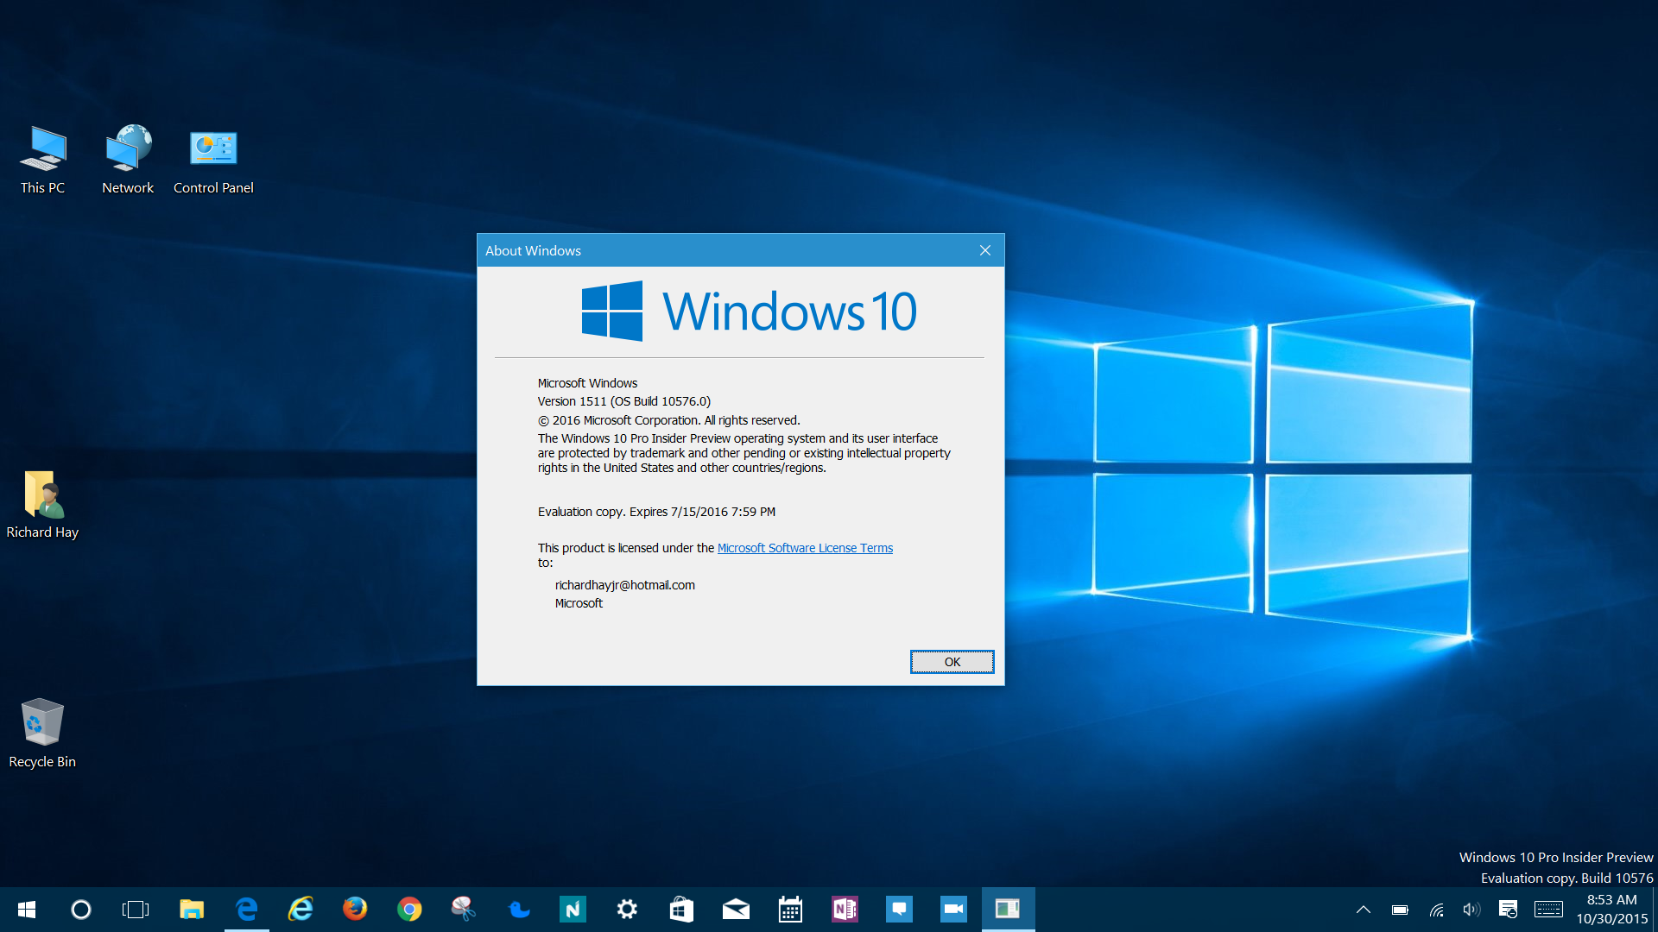Launch Microsoft Edge from the taskbar

pos(246,909)
